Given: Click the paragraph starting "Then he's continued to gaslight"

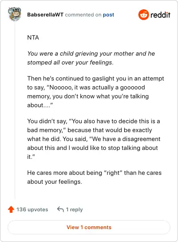Looking at the screenshot, I should [96, 92].
